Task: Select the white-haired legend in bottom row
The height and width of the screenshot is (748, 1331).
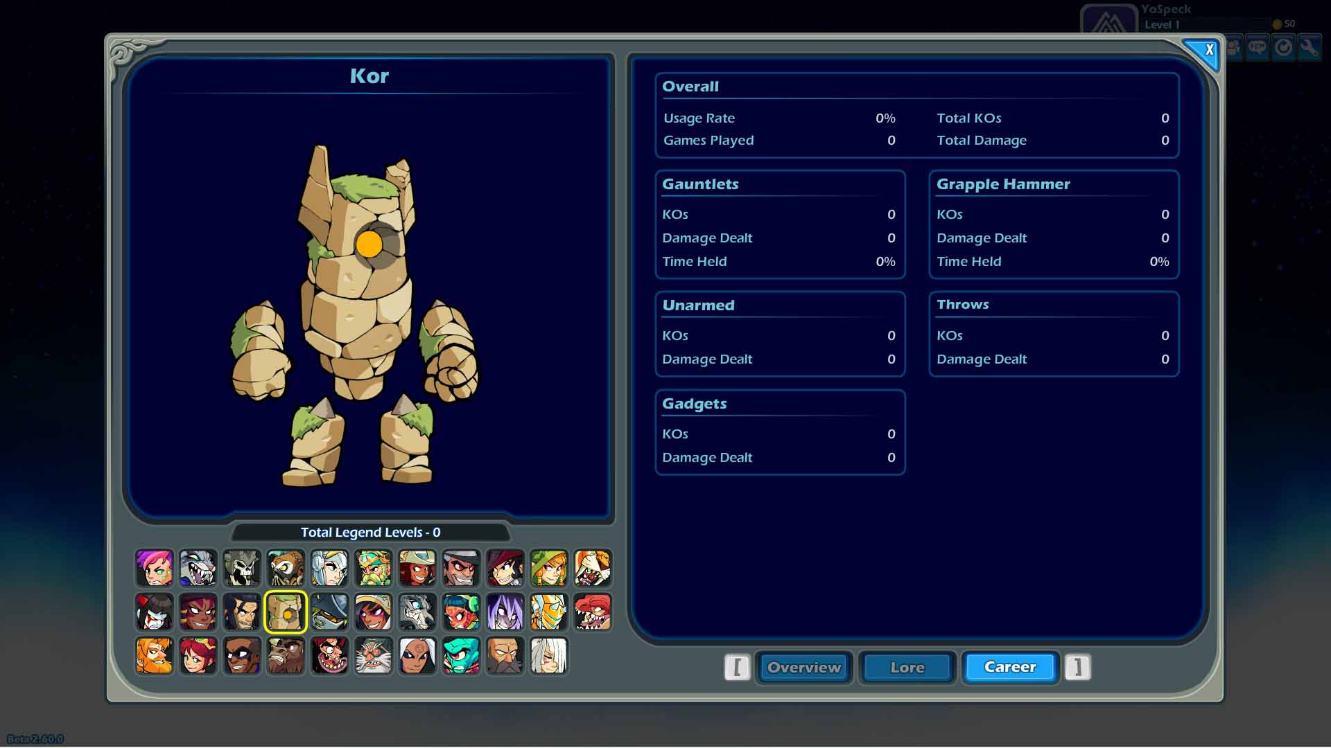Action: (x=548, y=656)
